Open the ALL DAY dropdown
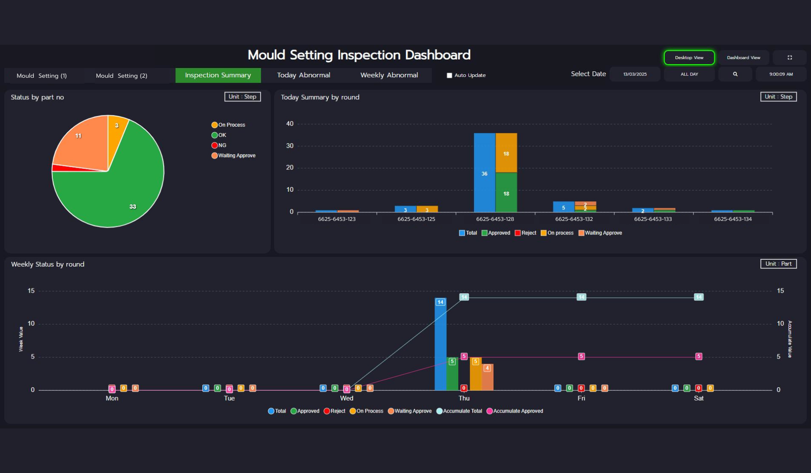This screenshot has width=811, height=473. (x=689, y=74)
